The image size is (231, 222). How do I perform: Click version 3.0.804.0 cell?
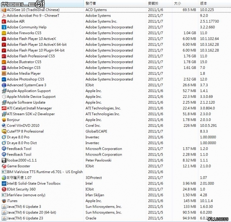[208, 108]
